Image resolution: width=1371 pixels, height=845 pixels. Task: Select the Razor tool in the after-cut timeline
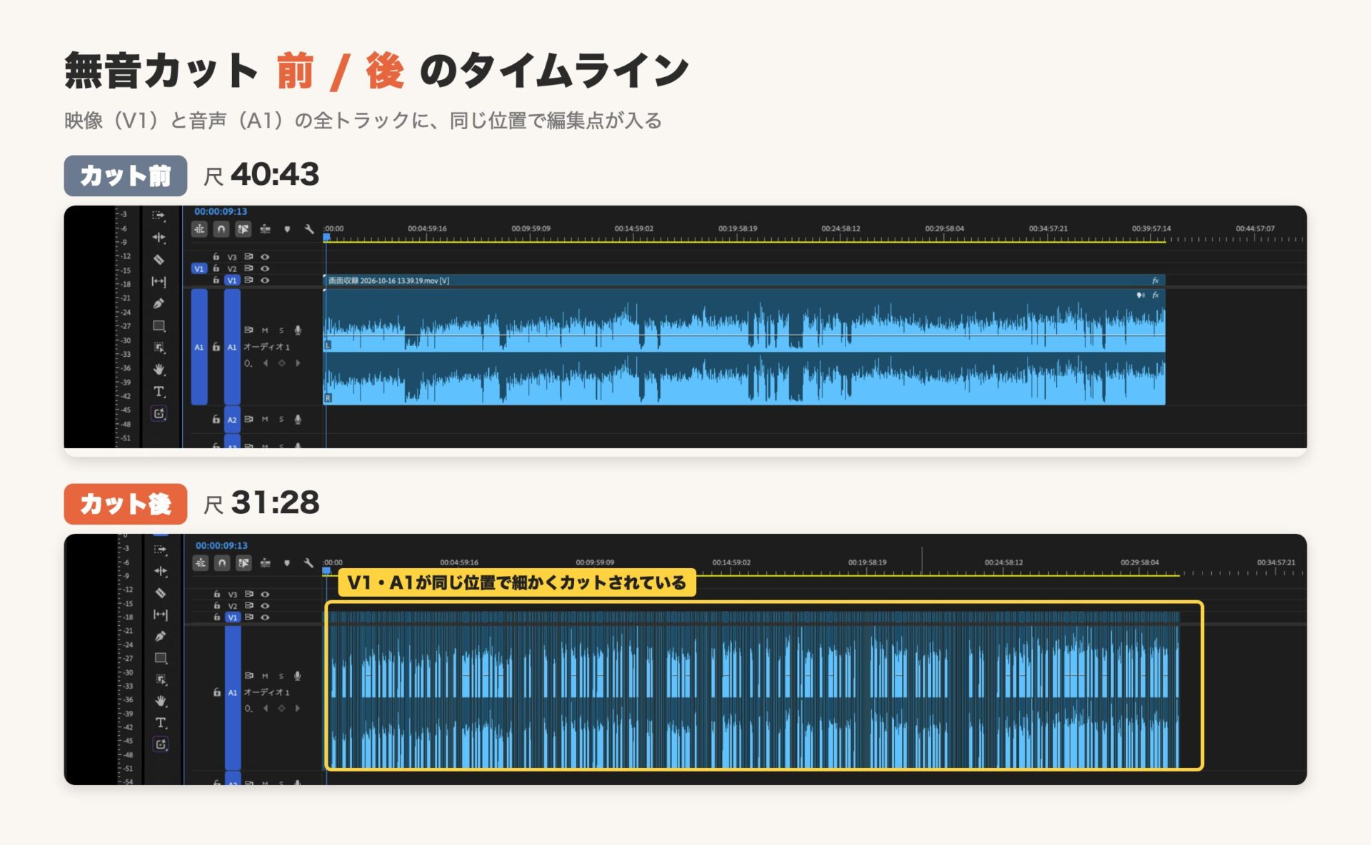160,592
